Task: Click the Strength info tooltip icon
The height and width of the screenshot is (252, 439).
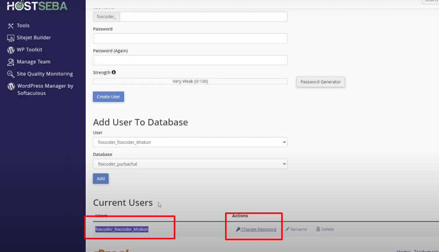Action: point(114,72)
